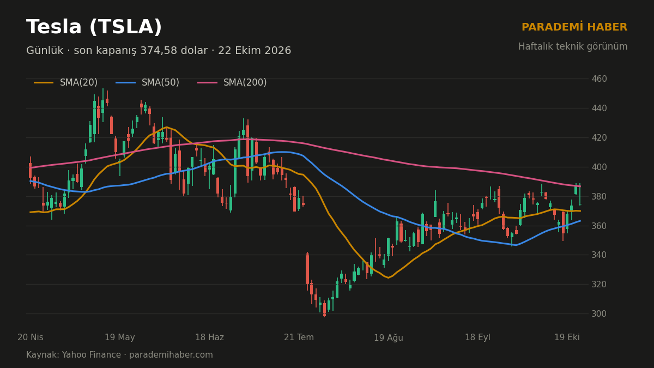Click the Haftalık teknik görünüm caption
The image size is (654, 368).
coord(573,47)
